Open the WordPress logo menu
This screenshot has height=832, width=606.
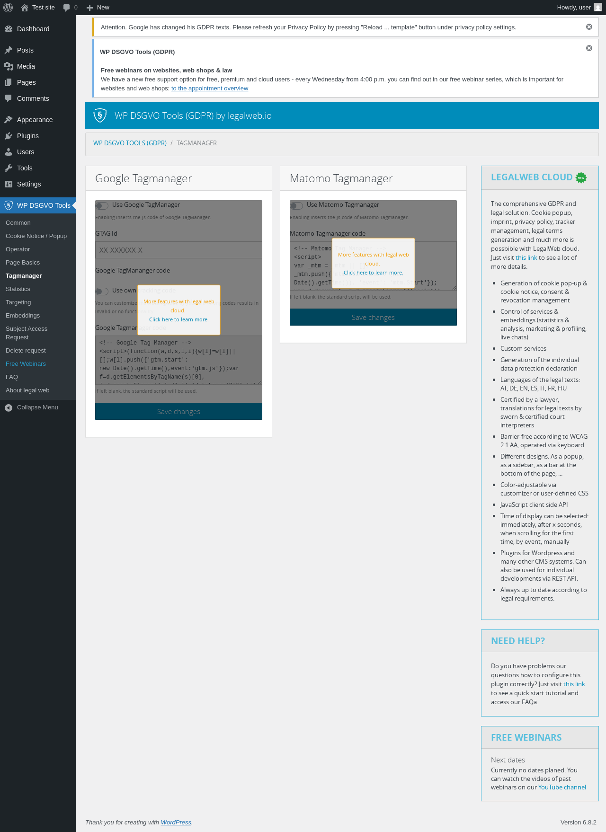point(8,8)
